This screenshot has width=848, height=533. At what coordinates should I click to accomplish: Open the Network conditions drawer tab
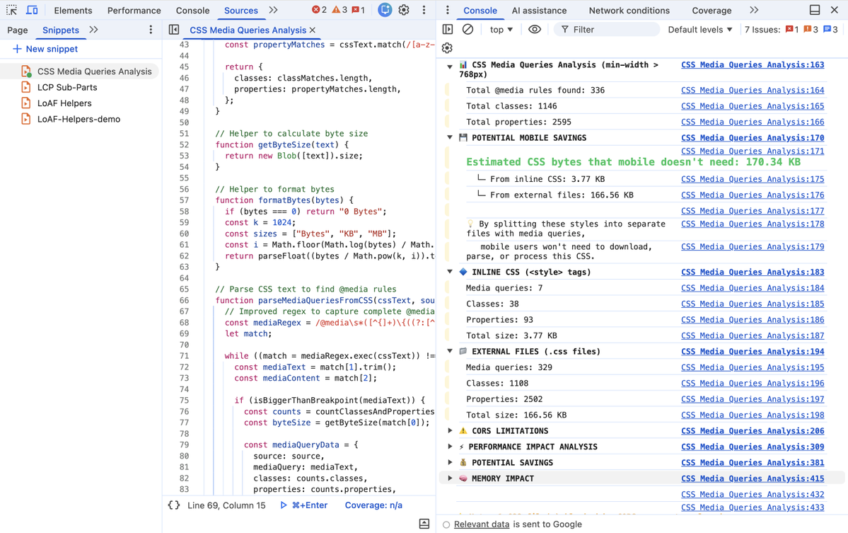[629, 11]
